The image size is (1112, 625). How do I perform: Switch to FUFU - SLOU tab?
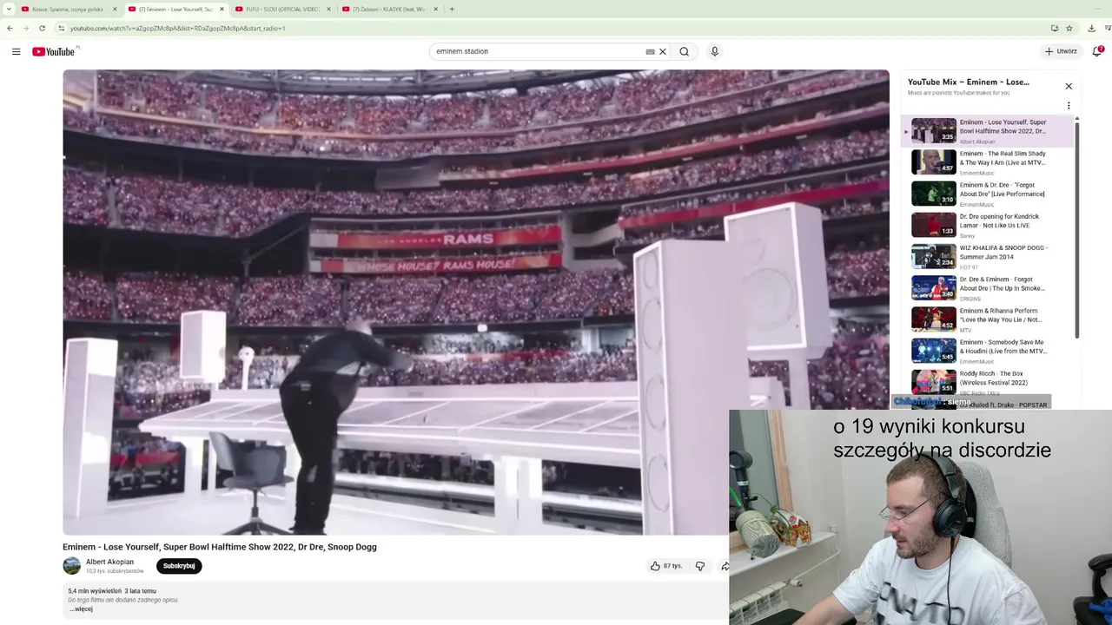[283, 9]
